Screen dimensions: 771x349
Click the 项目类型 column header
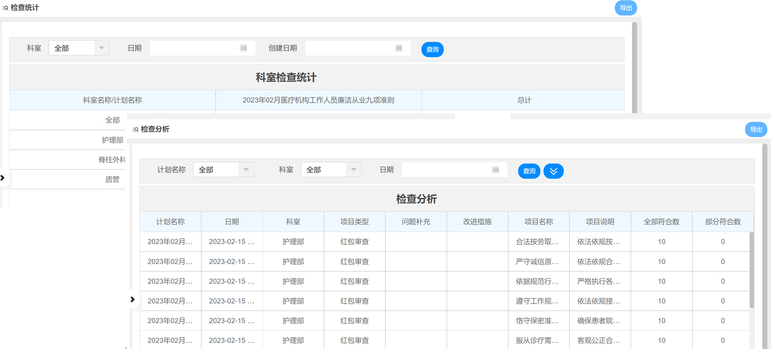pyautogui.click(x=354, y=222)
